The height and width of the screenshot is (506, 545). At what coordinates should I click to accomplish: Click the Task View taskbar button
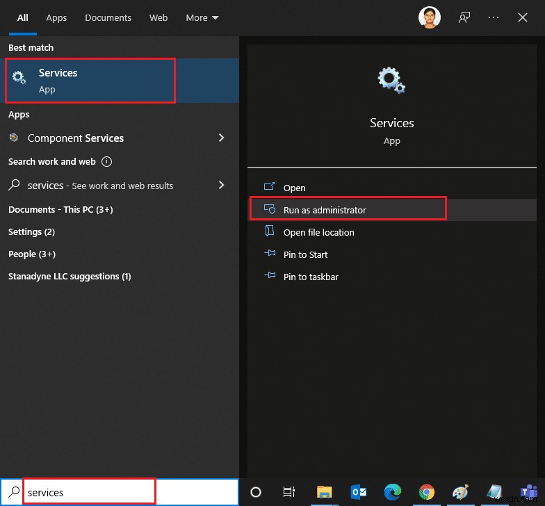[290, 492]
